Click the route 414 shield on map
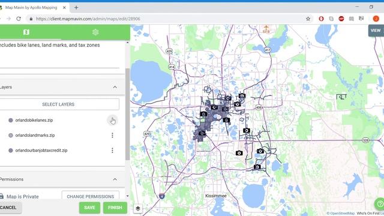Viewport: 384px width, 216px height. tap(172, 67)
